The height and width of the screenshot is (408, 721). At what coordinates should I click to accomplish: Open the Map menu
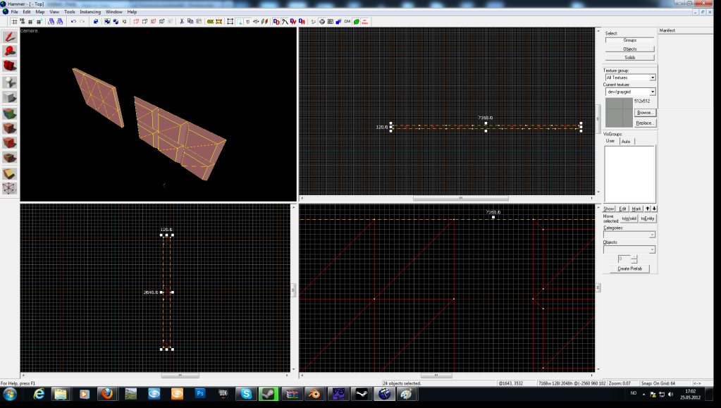click(x=40, y=12)
